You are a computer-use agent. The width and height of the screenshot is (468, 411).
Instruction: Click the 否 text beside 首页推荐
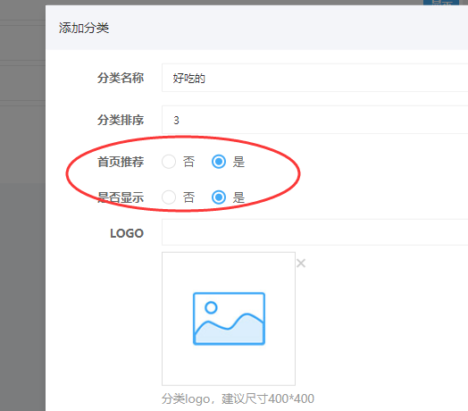coord(188,162)
